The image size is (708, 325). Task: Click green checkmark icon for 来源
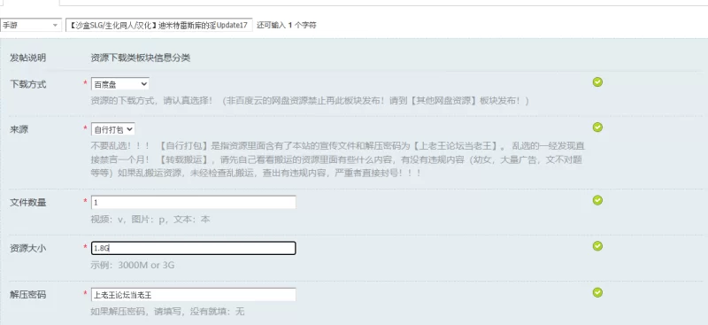point(597,127)
